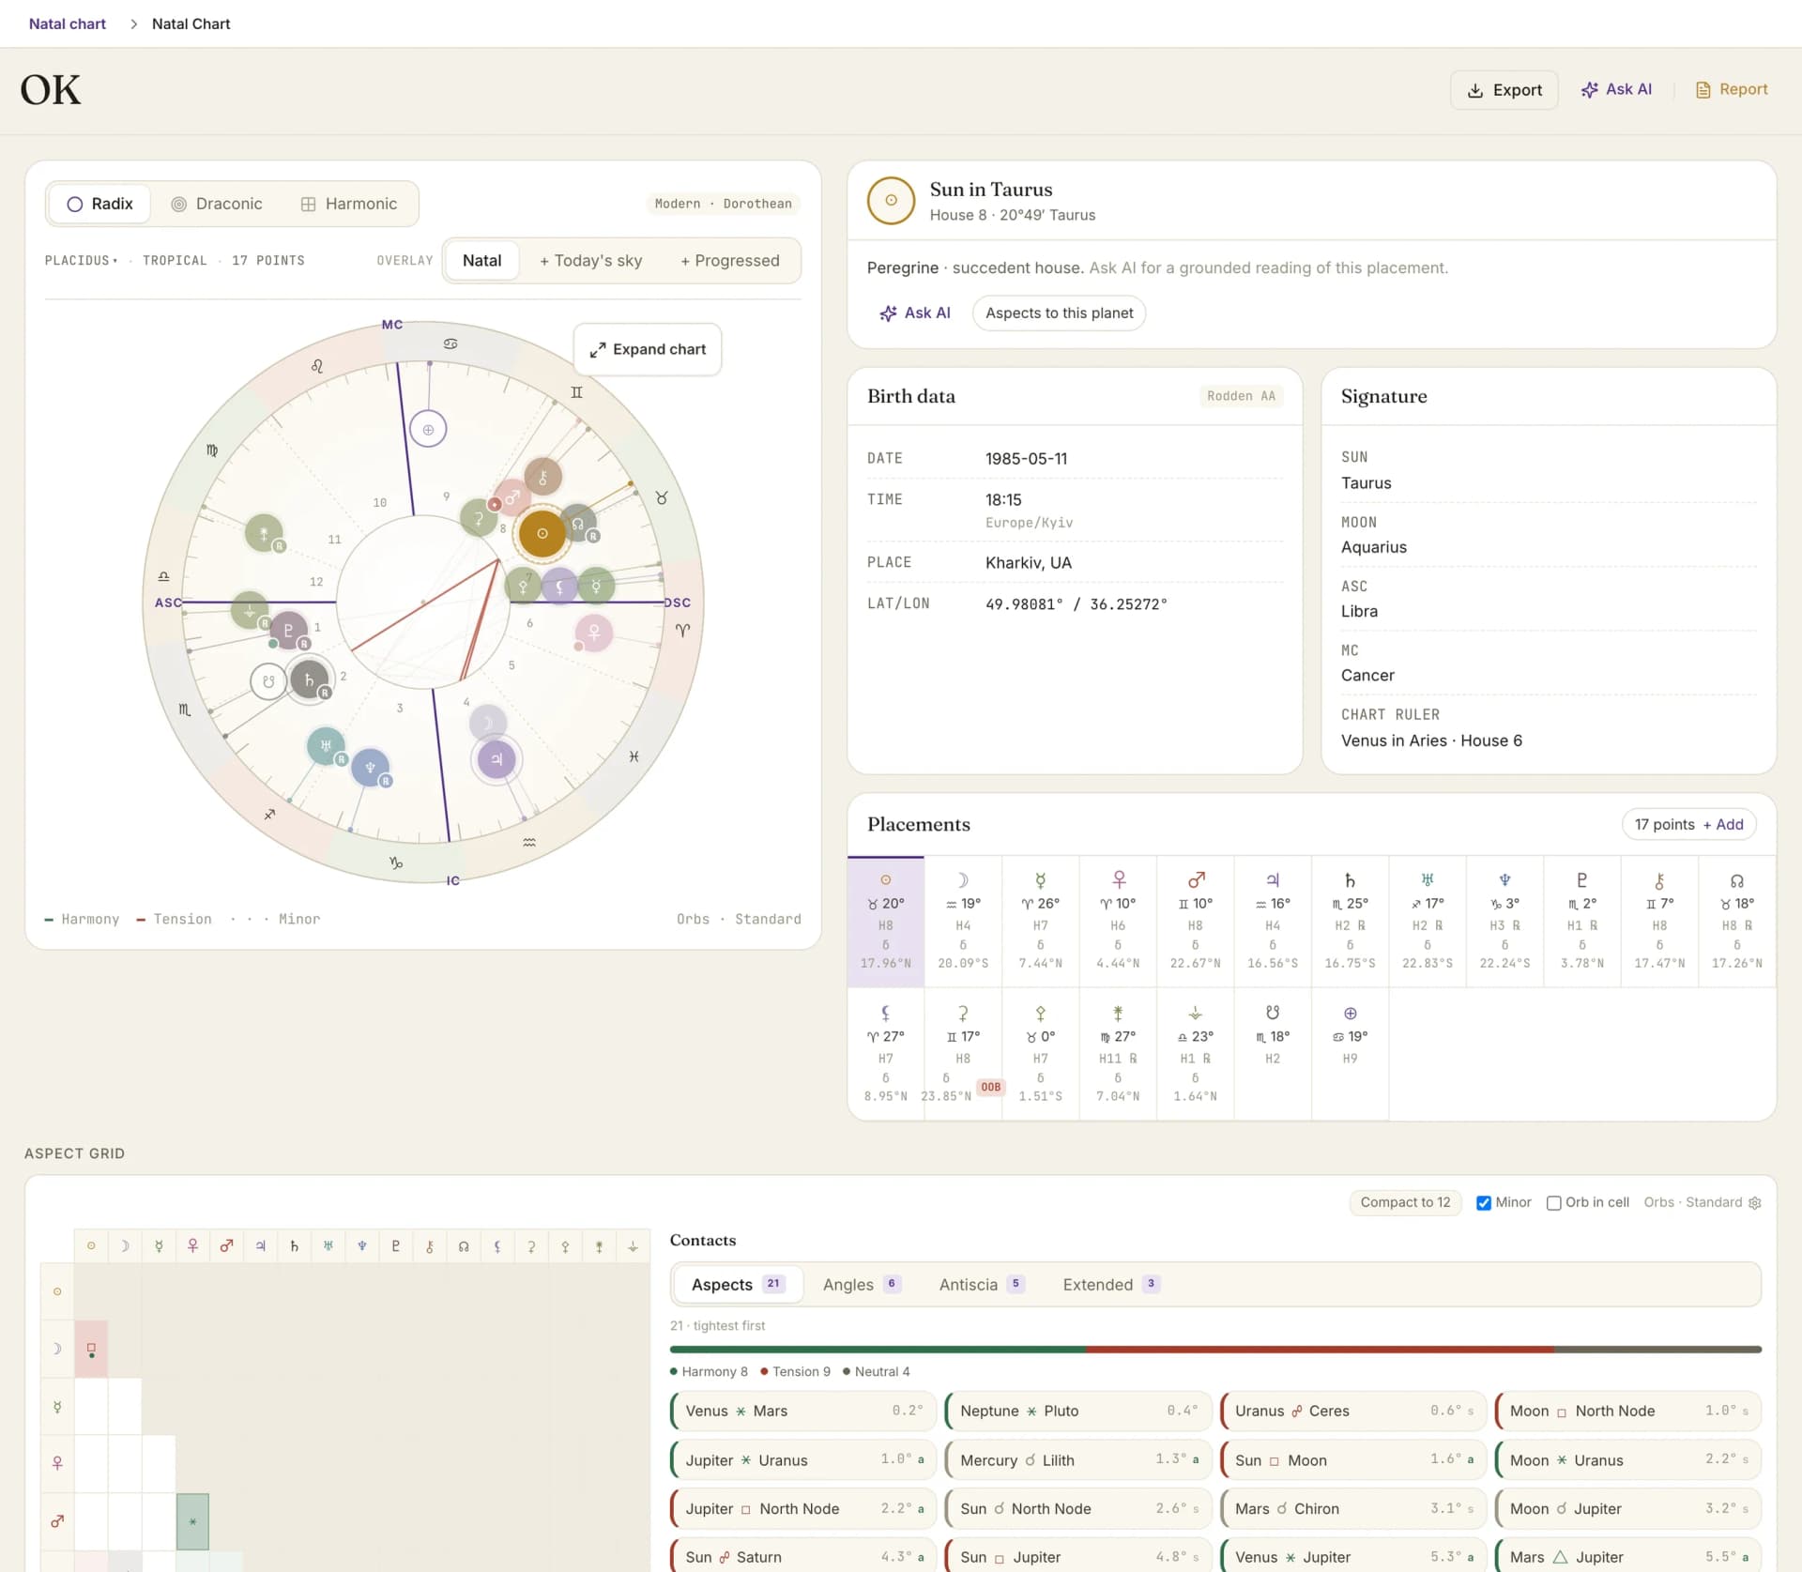Image resolution: width=1802 pixels, height=1572 pixels.
Task: Switch to the Extended contacts tab
Action: (1111, 1284)
